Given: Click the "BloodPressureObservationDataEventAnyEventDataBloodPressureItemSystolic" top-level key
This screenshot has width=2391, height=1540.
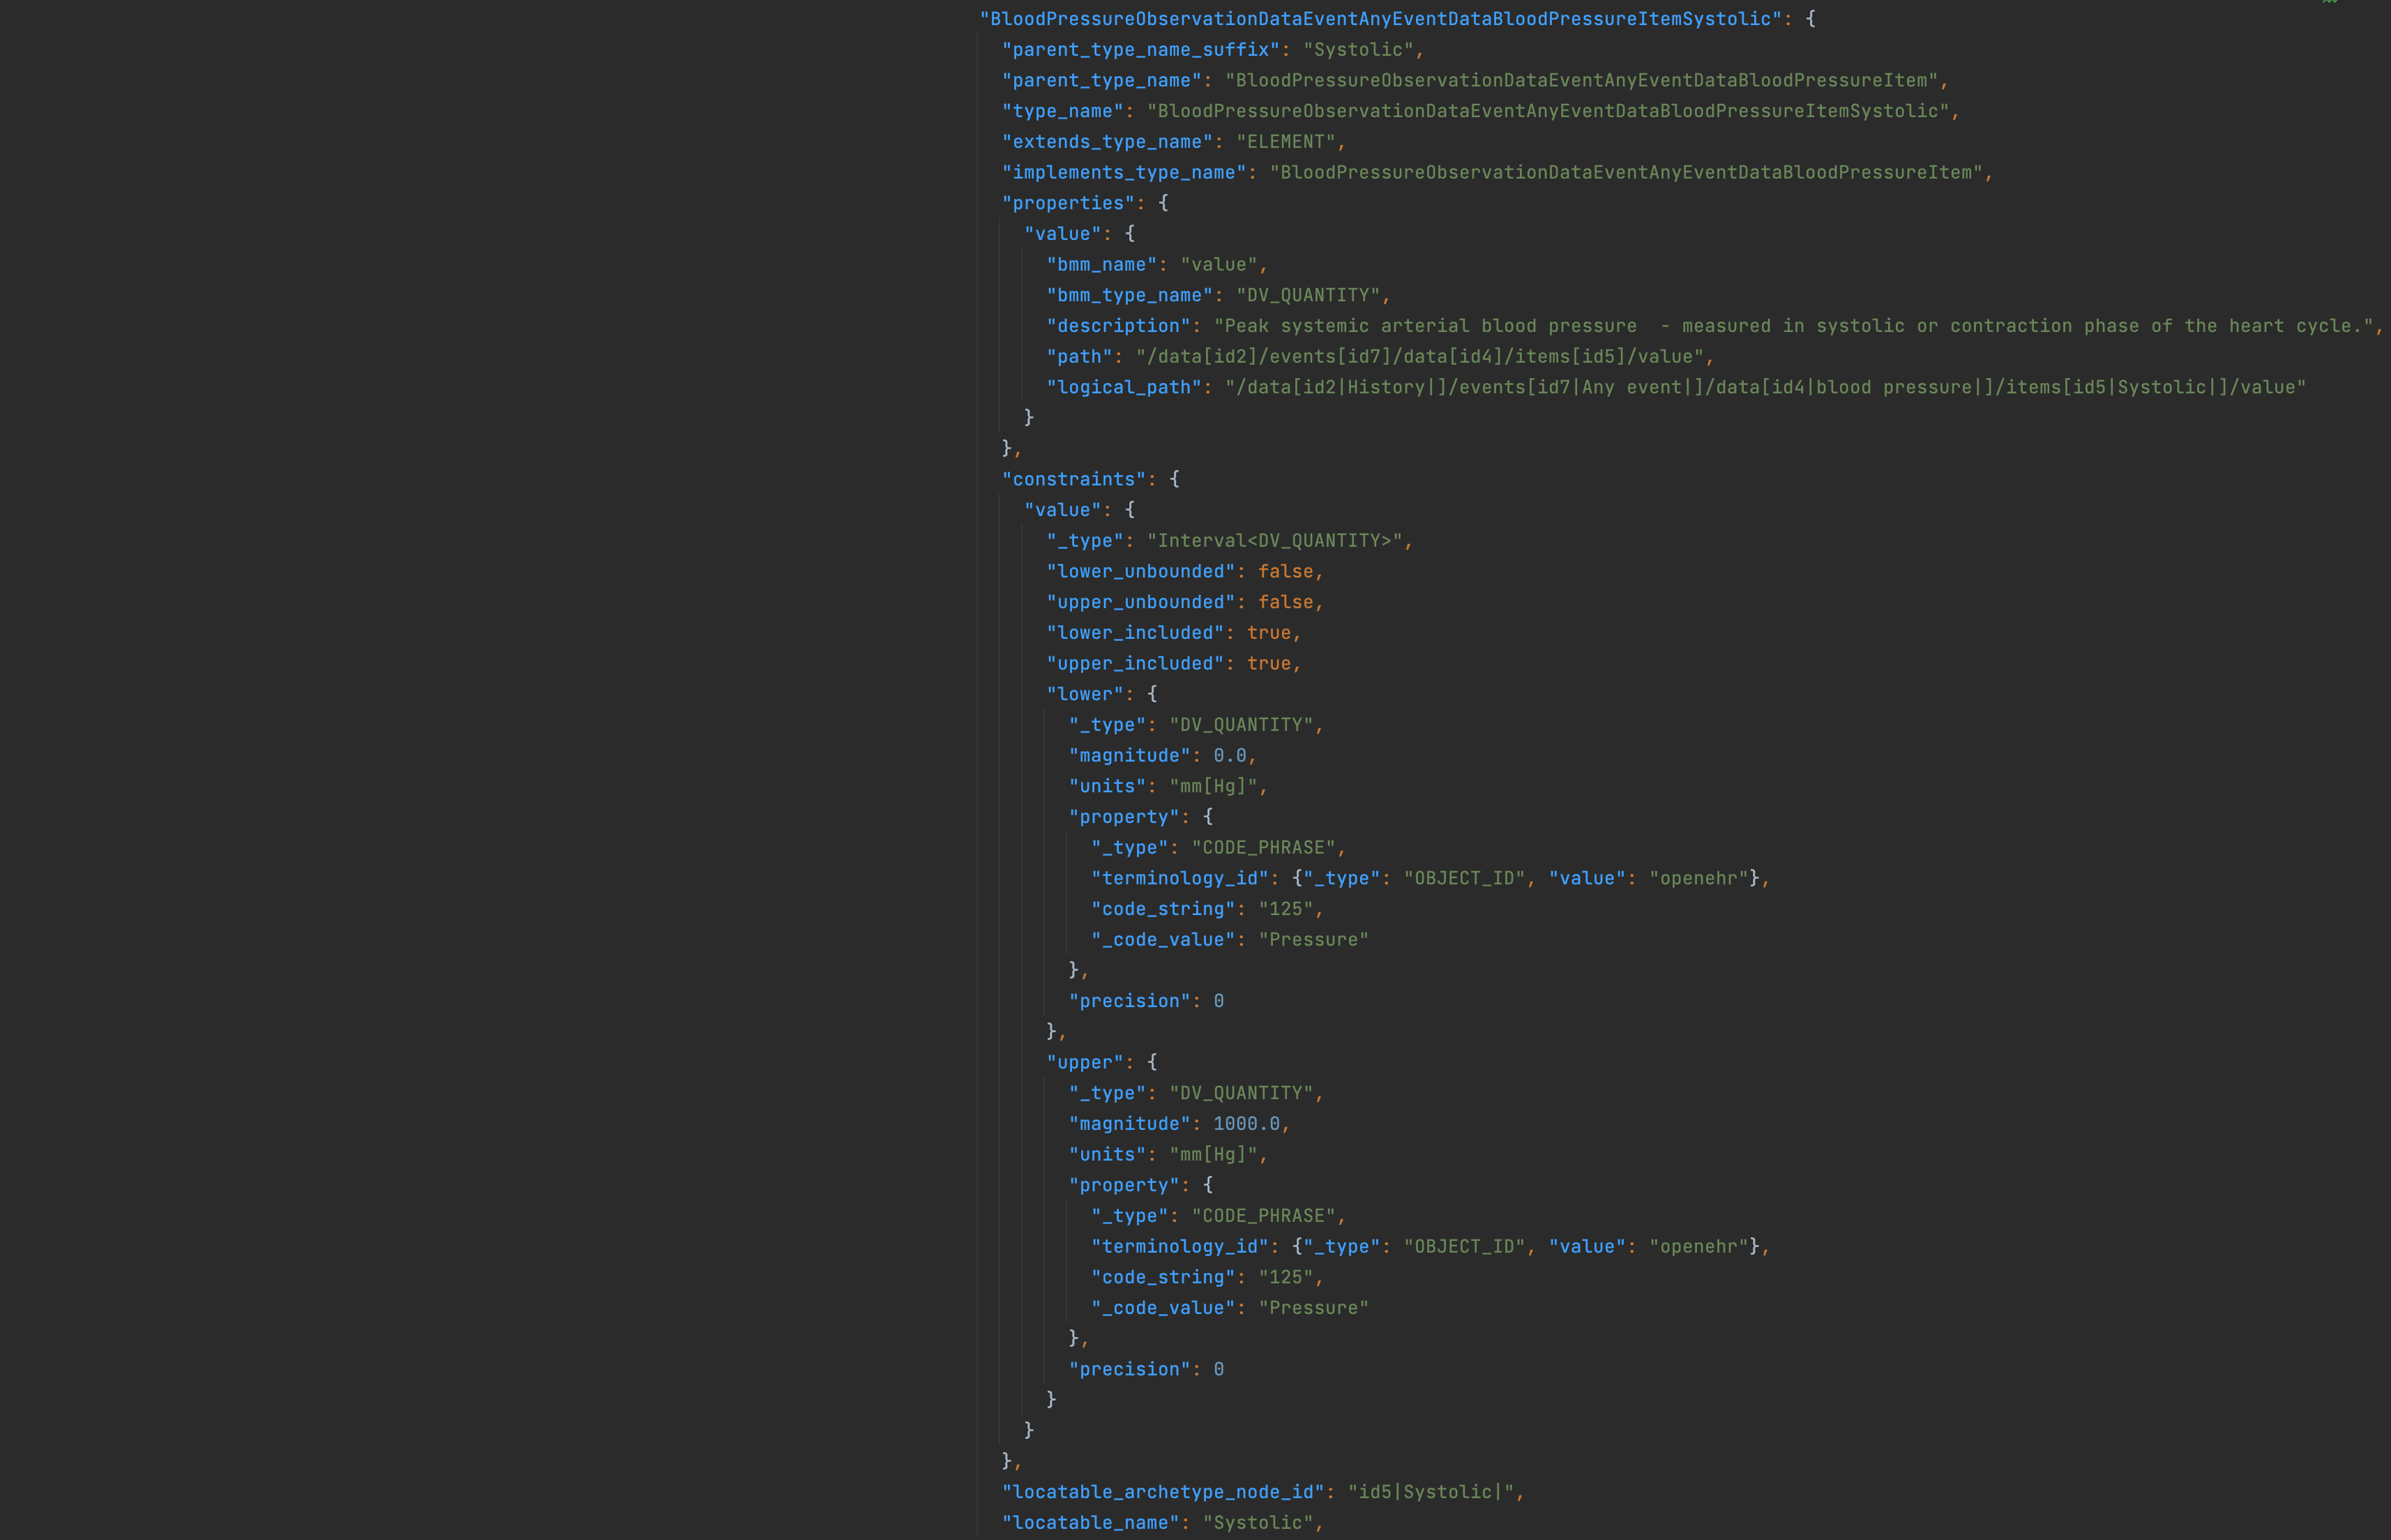Looking at the screenshot, I should (x=1380, y=19).
